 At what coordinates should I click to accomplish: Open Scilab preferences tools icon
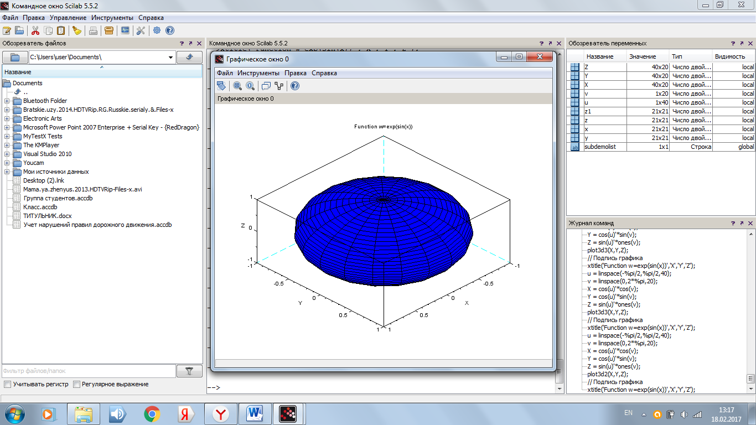(x=141, y=30)
